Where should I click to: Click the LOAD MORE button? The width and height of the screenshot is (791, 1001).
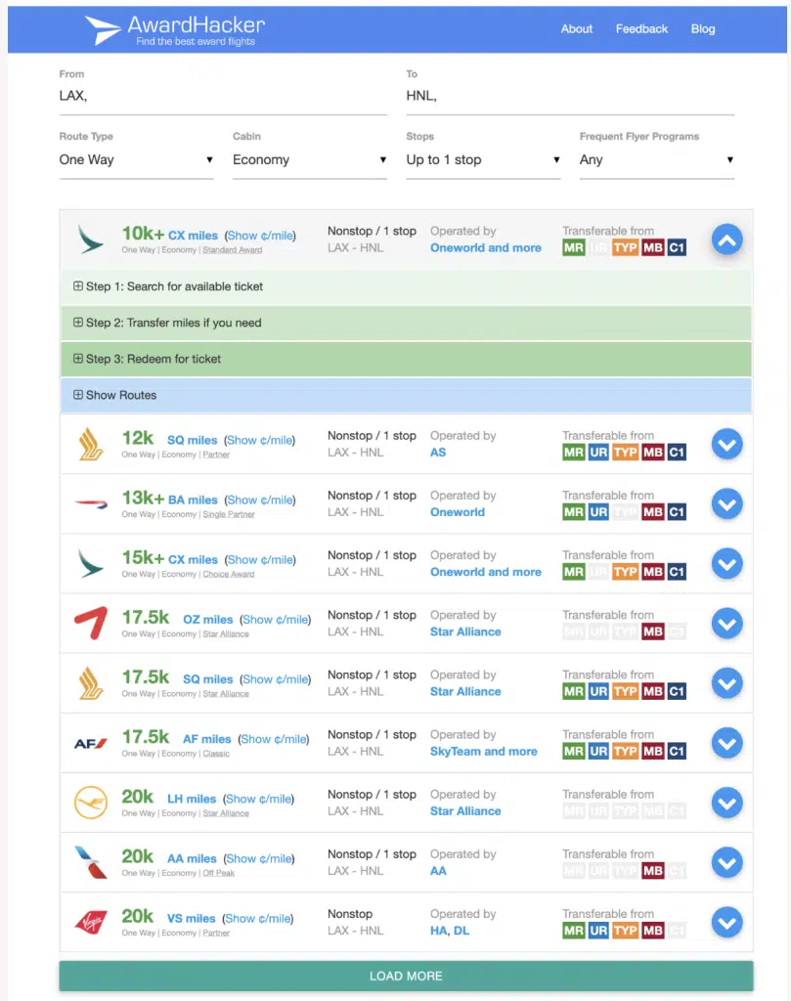pos(406,976)
